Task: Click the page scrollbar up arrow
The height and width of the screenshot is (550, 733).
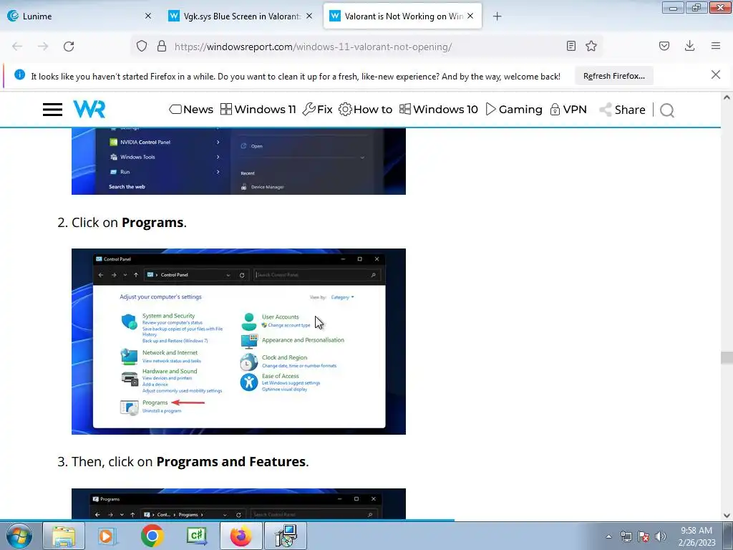Action: click(x=727, y=97)
